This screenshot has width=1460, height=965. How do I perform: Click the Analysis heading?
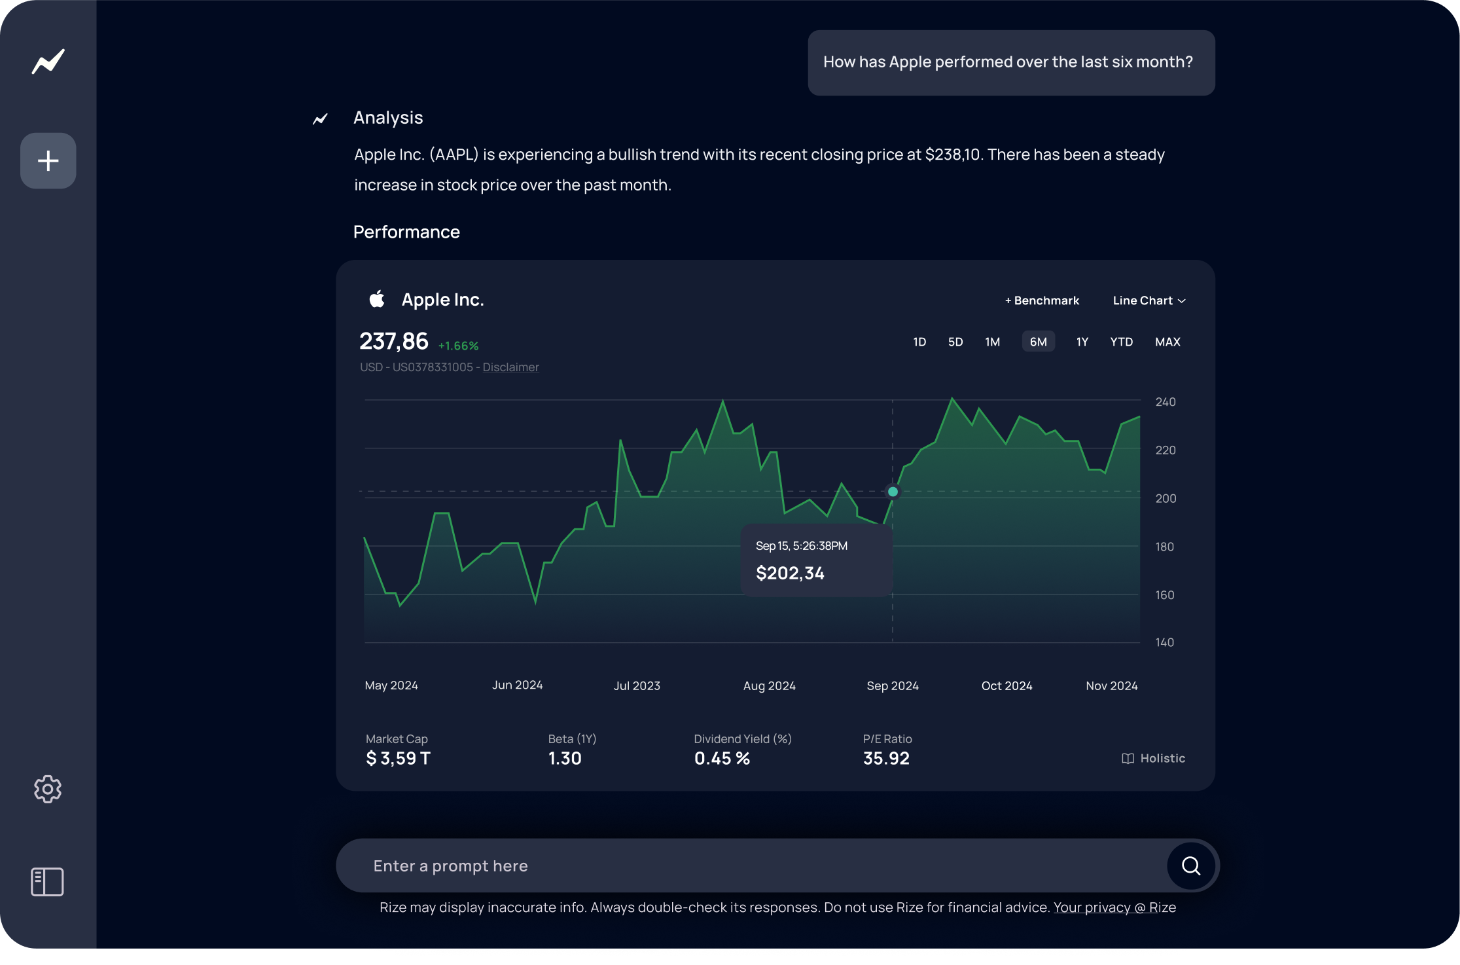point(388,118)
